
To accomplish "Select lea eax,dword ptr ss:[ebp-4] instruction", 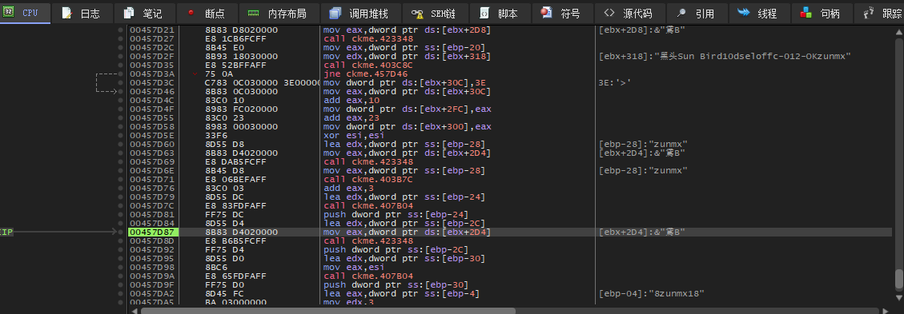I will [402, 293].
